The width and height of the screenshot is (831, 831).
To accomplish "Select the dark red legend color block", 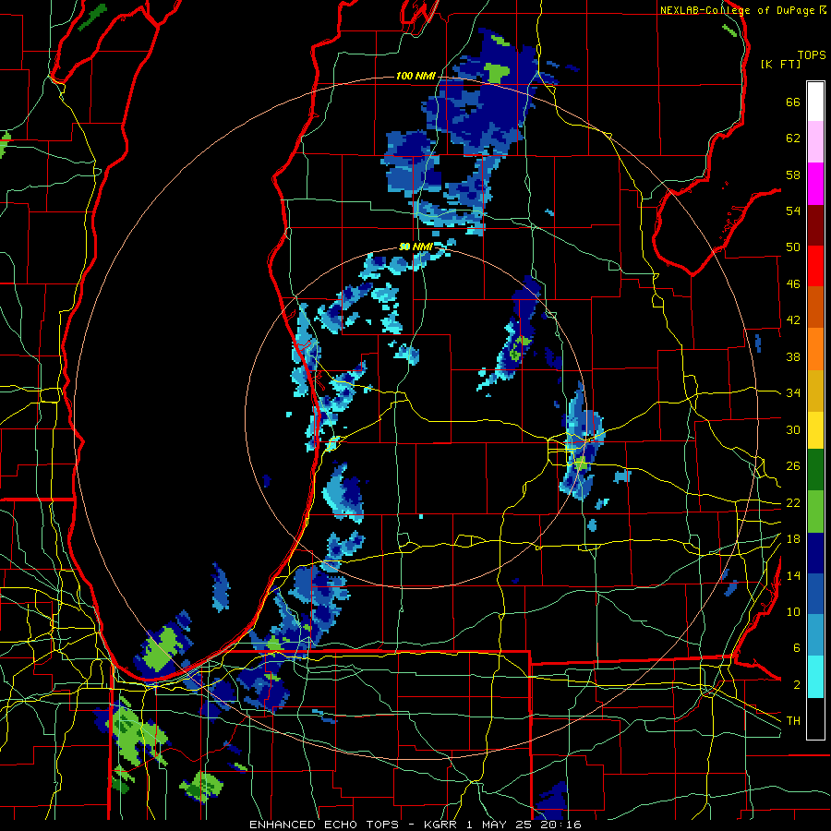I will tap(815, 224).
